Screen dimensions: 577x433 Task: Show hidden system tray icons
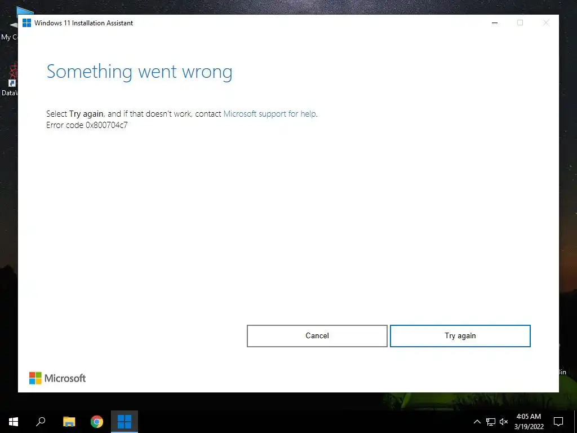477,422
